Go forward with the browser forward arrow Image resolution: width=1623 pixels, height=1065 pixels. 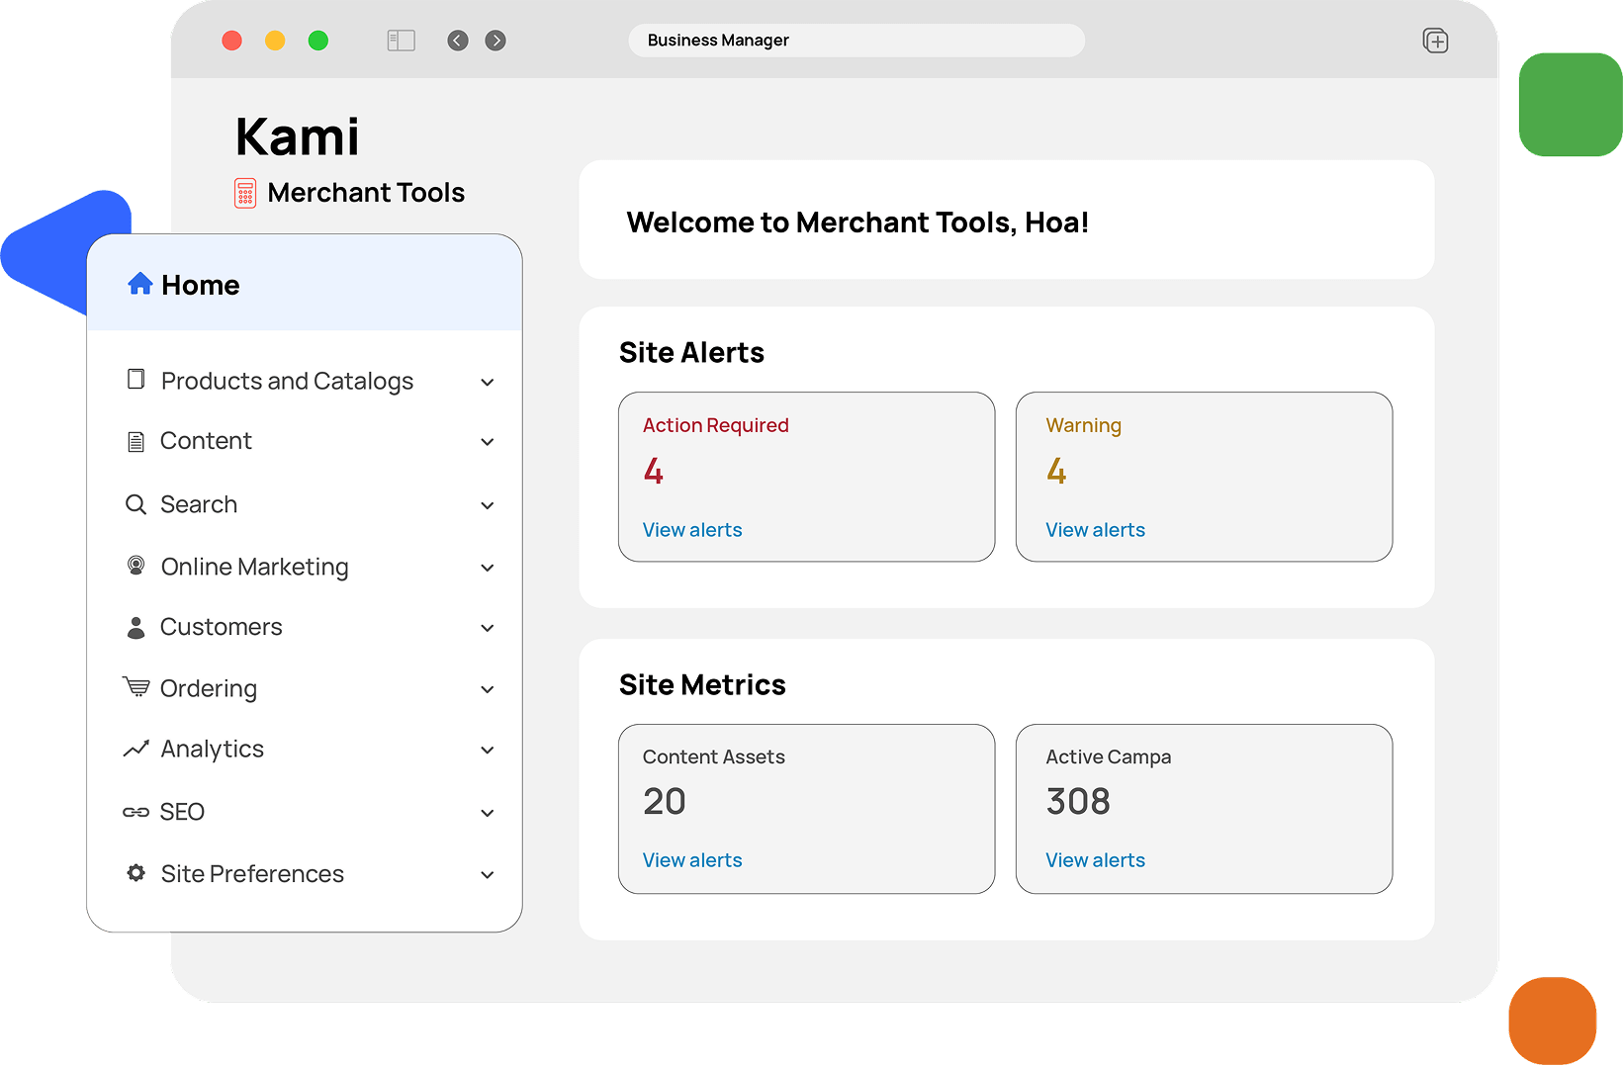tap(496, 41)
